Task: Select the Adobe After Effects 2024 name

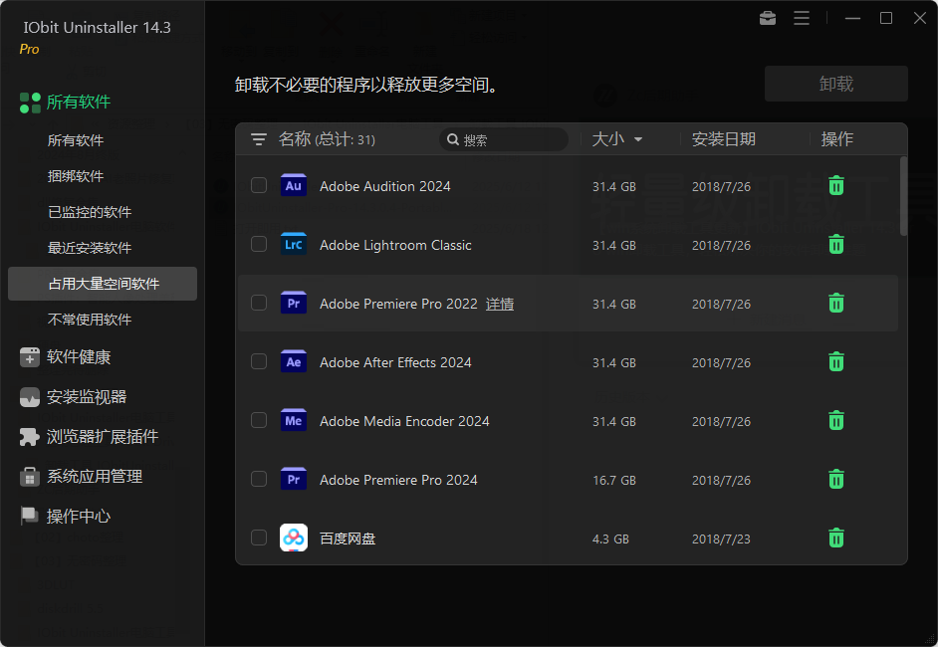Action: click(395, 362)
